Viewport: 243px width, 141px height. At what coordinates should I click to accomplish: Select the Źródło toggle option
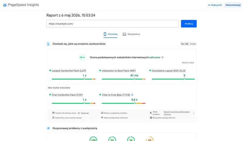[x=193, y=44]
